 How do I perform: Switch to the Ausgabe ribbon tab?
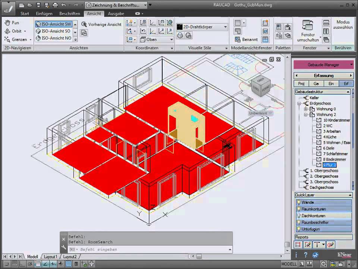coord(116,13)
